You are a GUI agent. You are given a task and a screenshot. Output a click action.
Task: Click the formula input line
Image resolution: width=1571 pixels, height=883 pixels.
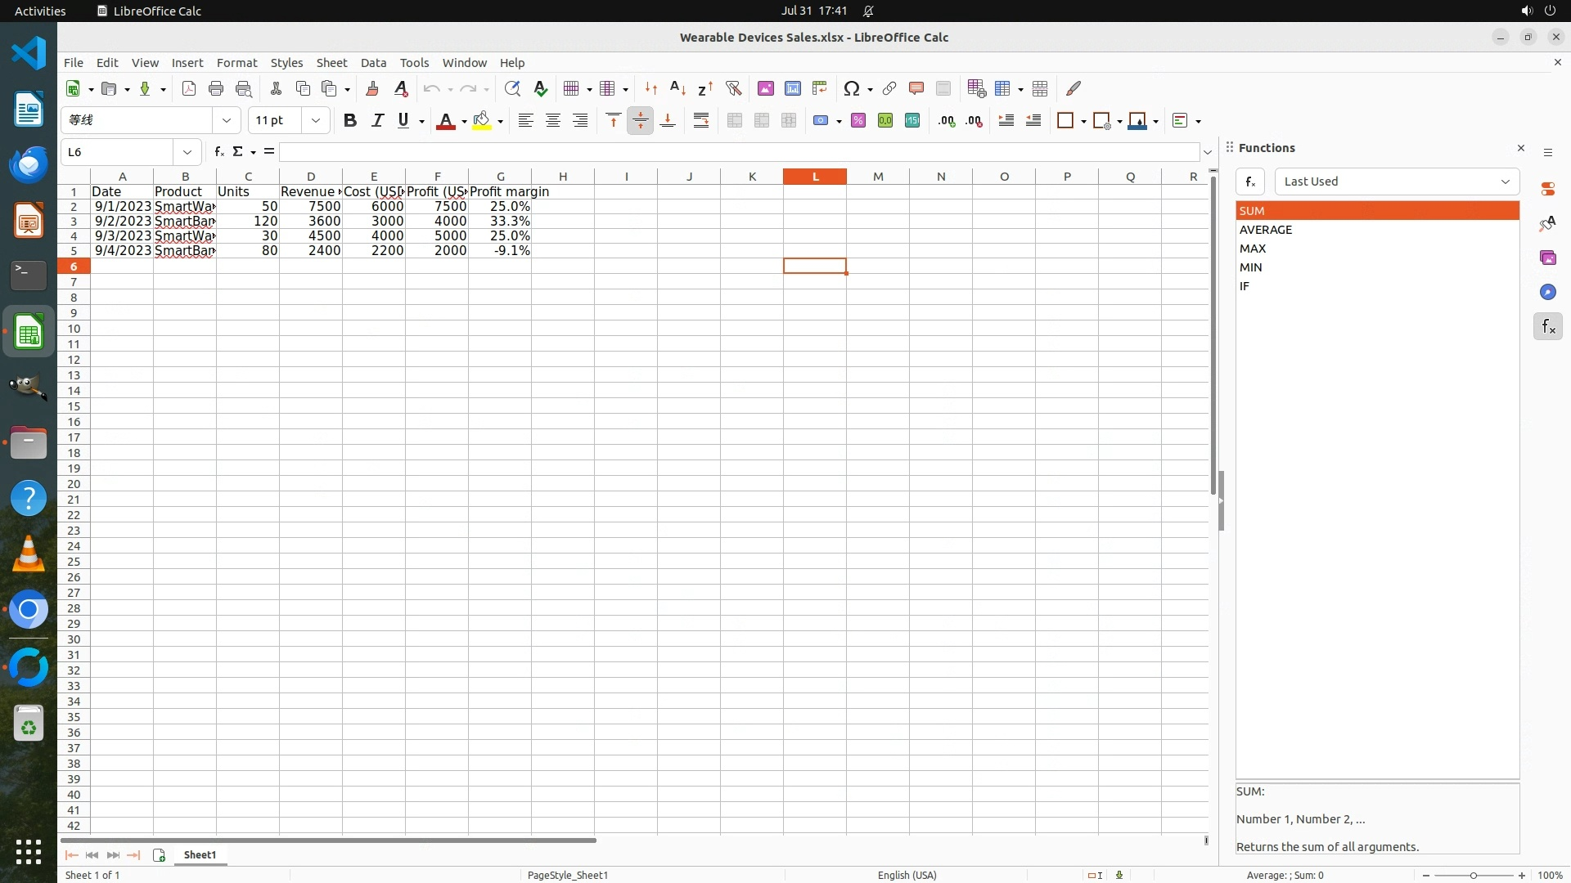[736, 152]
